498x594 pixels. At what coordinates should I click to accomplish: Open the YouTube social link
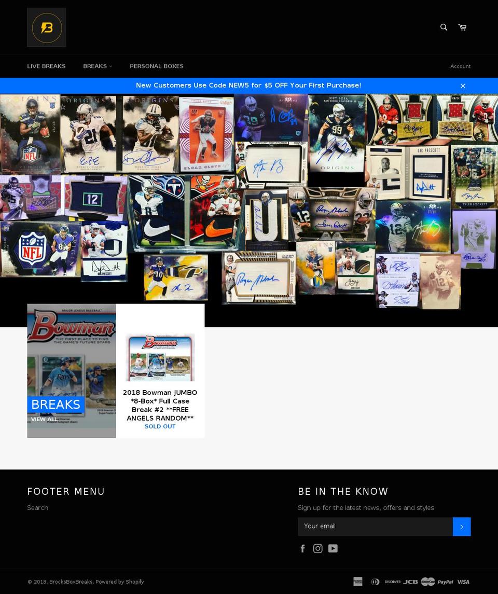point(333,548)
